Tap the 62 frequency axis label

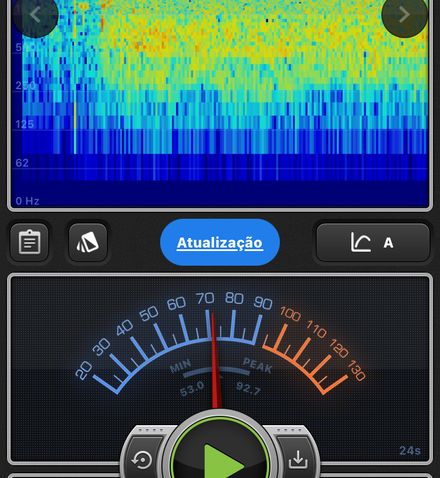[22, 163]
